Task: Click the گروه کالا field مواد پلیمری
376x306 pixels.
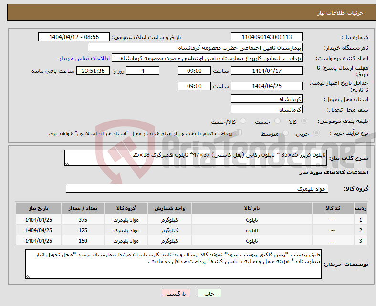Action: tap(197, 188)
